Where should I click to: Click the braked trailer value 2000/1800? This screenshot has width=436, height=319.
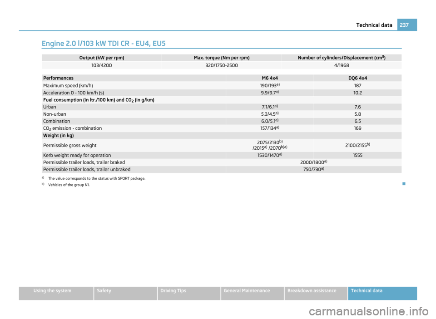click(x=314, y=162)
